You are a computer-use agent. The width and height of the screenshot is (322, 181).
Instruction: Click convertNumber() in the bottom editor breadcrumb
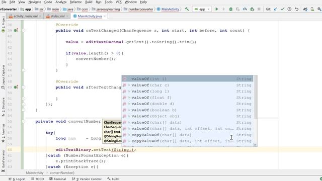click(x=62, y=173)
